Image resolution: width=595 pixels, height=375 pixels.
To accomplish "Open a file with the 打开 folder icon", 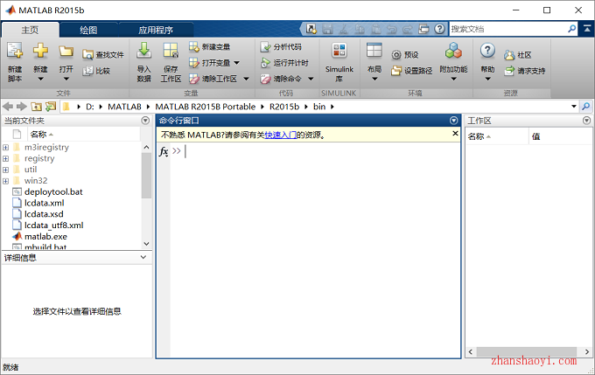I will click(66, 62).
